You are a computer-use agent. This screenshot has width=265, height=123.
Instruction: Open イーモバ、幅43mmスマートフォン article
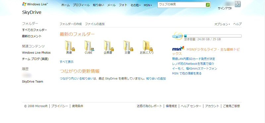coord(194,69)
